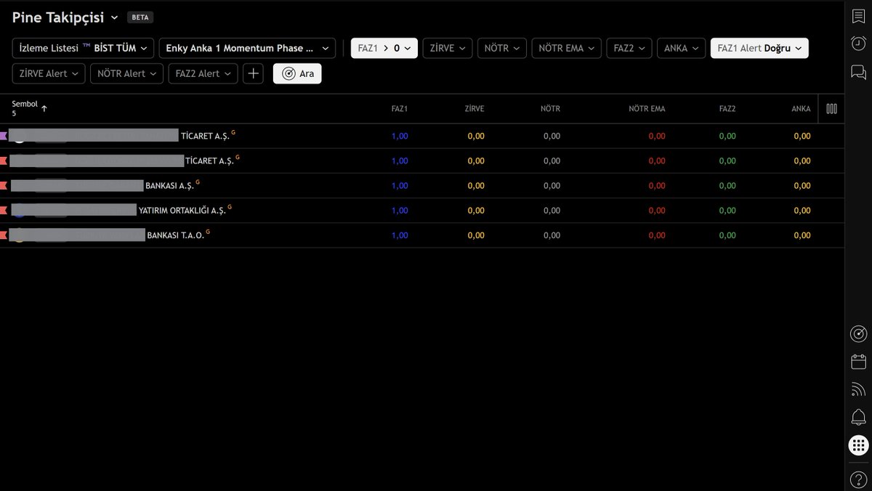Click the red flag on BANKASI T.A.O. row
The image size is (872, 491).
[x=4, y=235]
